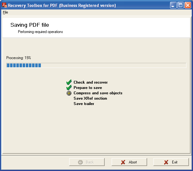
Task: Click the in-progress indicator beside Compress and save objects
Action: tap(69, 93)
